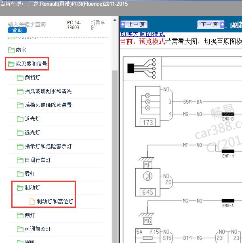Click the folder icon beside 侧灯
Screen dimensions: 242x243
pyautogui.click(x=20, y=215)
